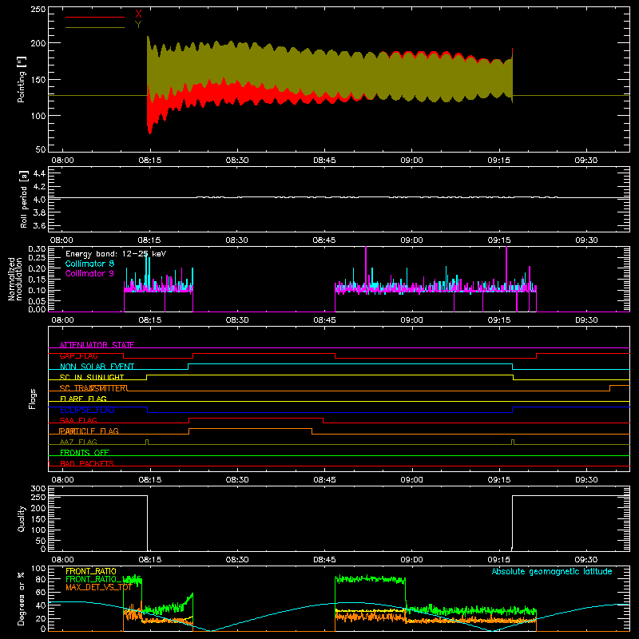Select the SC_IN_SUNLIGHT flag label
The height and width of the screenshot is (639, 639).
92,377
